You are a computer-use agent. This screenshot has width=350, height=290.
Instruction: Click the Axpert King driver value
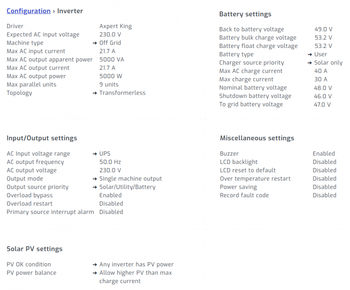(116, 26)
